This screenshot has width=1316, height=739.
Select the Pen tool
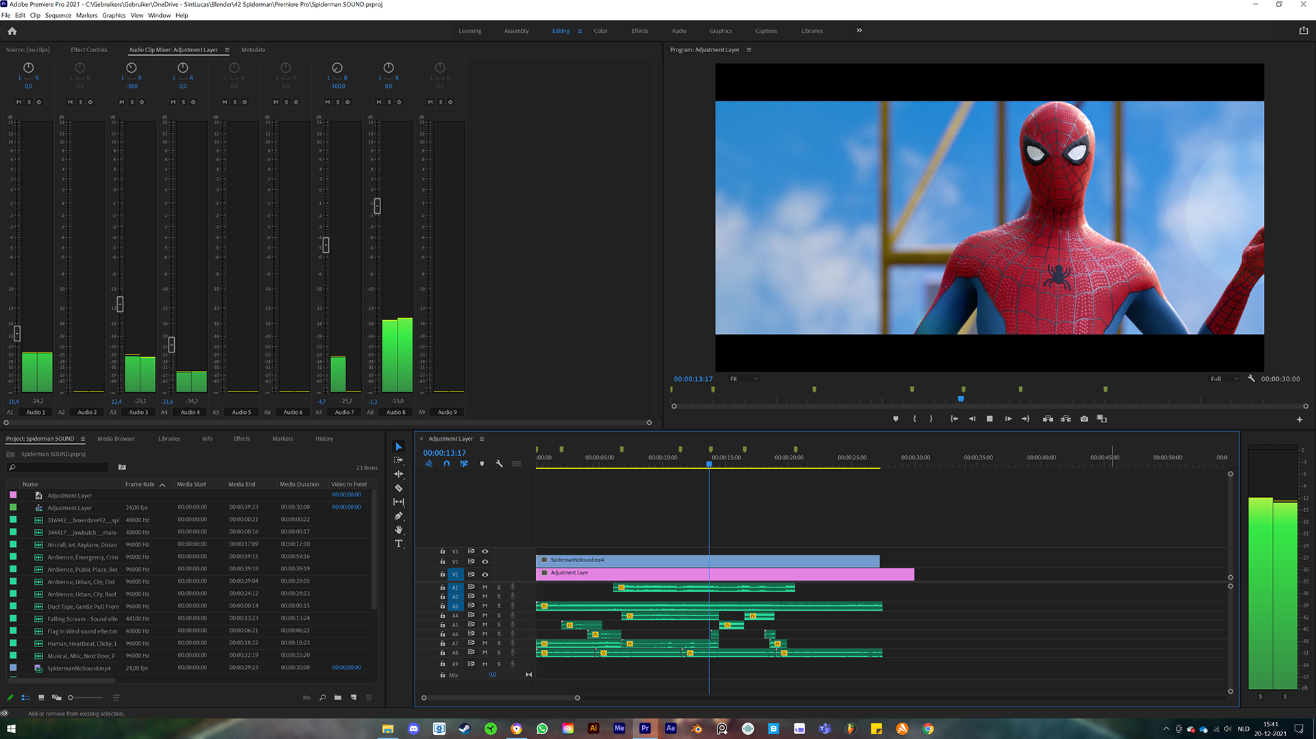point(399,516)
